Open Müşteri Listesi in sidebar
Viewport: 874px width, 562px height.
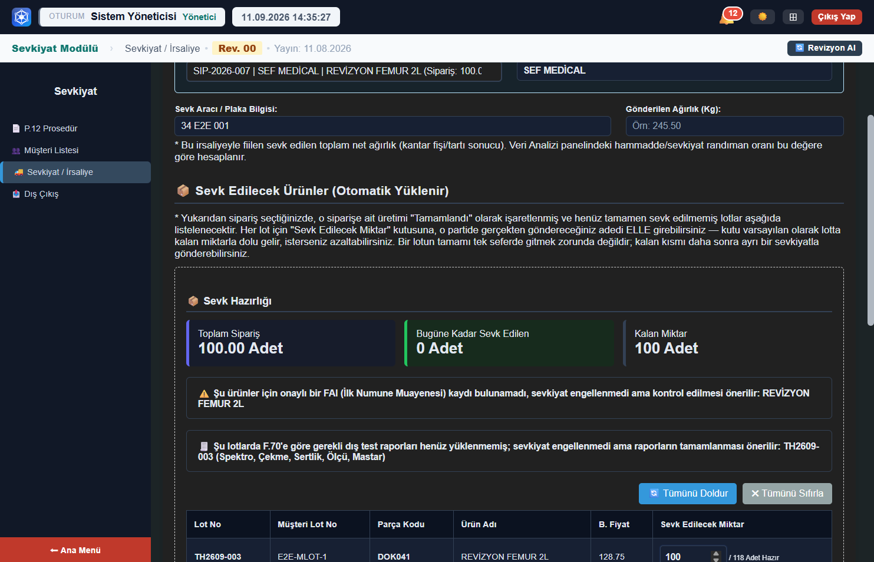pyautogui.click(x=75, y=150)
